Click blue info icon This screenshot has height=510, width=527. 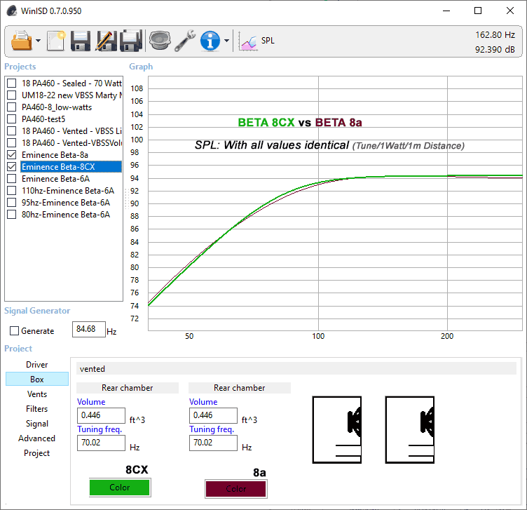(210, 41)
